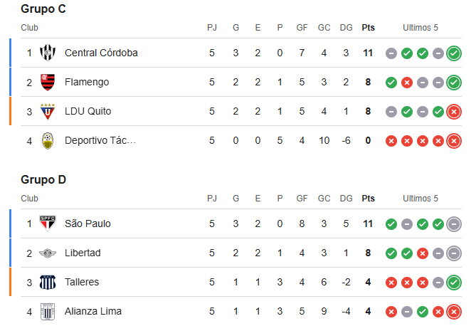Click the Deportivo Táchira club crest
This screenshot has height=326, width=476.
(x=48, y=141)
